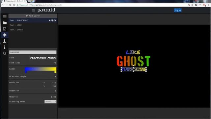Viewport: 211px width, 119px height.
Task: Delete the SUBSCRIBE layer with X icon
Action: (55, 20)
